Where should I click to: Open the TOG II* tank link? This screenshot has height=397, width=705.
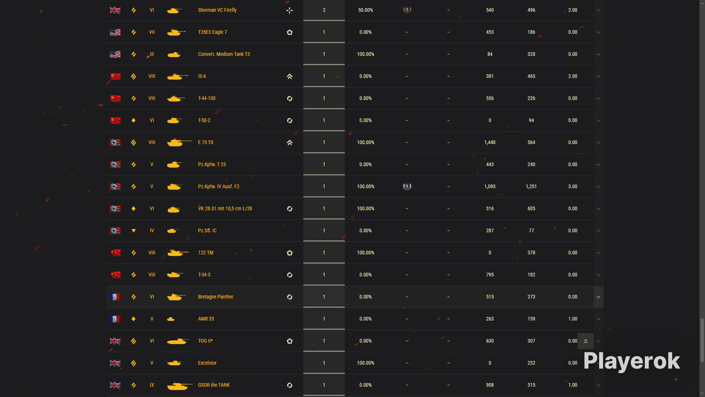pos(205,341)
